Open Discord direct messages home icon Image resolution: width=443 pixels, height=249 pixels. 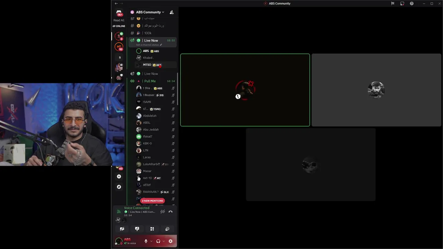119,12
